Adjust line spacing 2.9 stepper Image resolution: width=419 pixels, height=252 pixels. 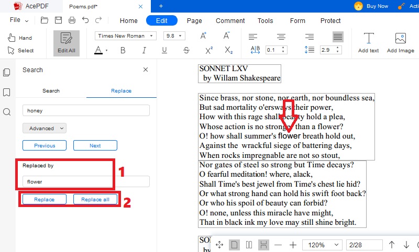click(x=337, y=50)
